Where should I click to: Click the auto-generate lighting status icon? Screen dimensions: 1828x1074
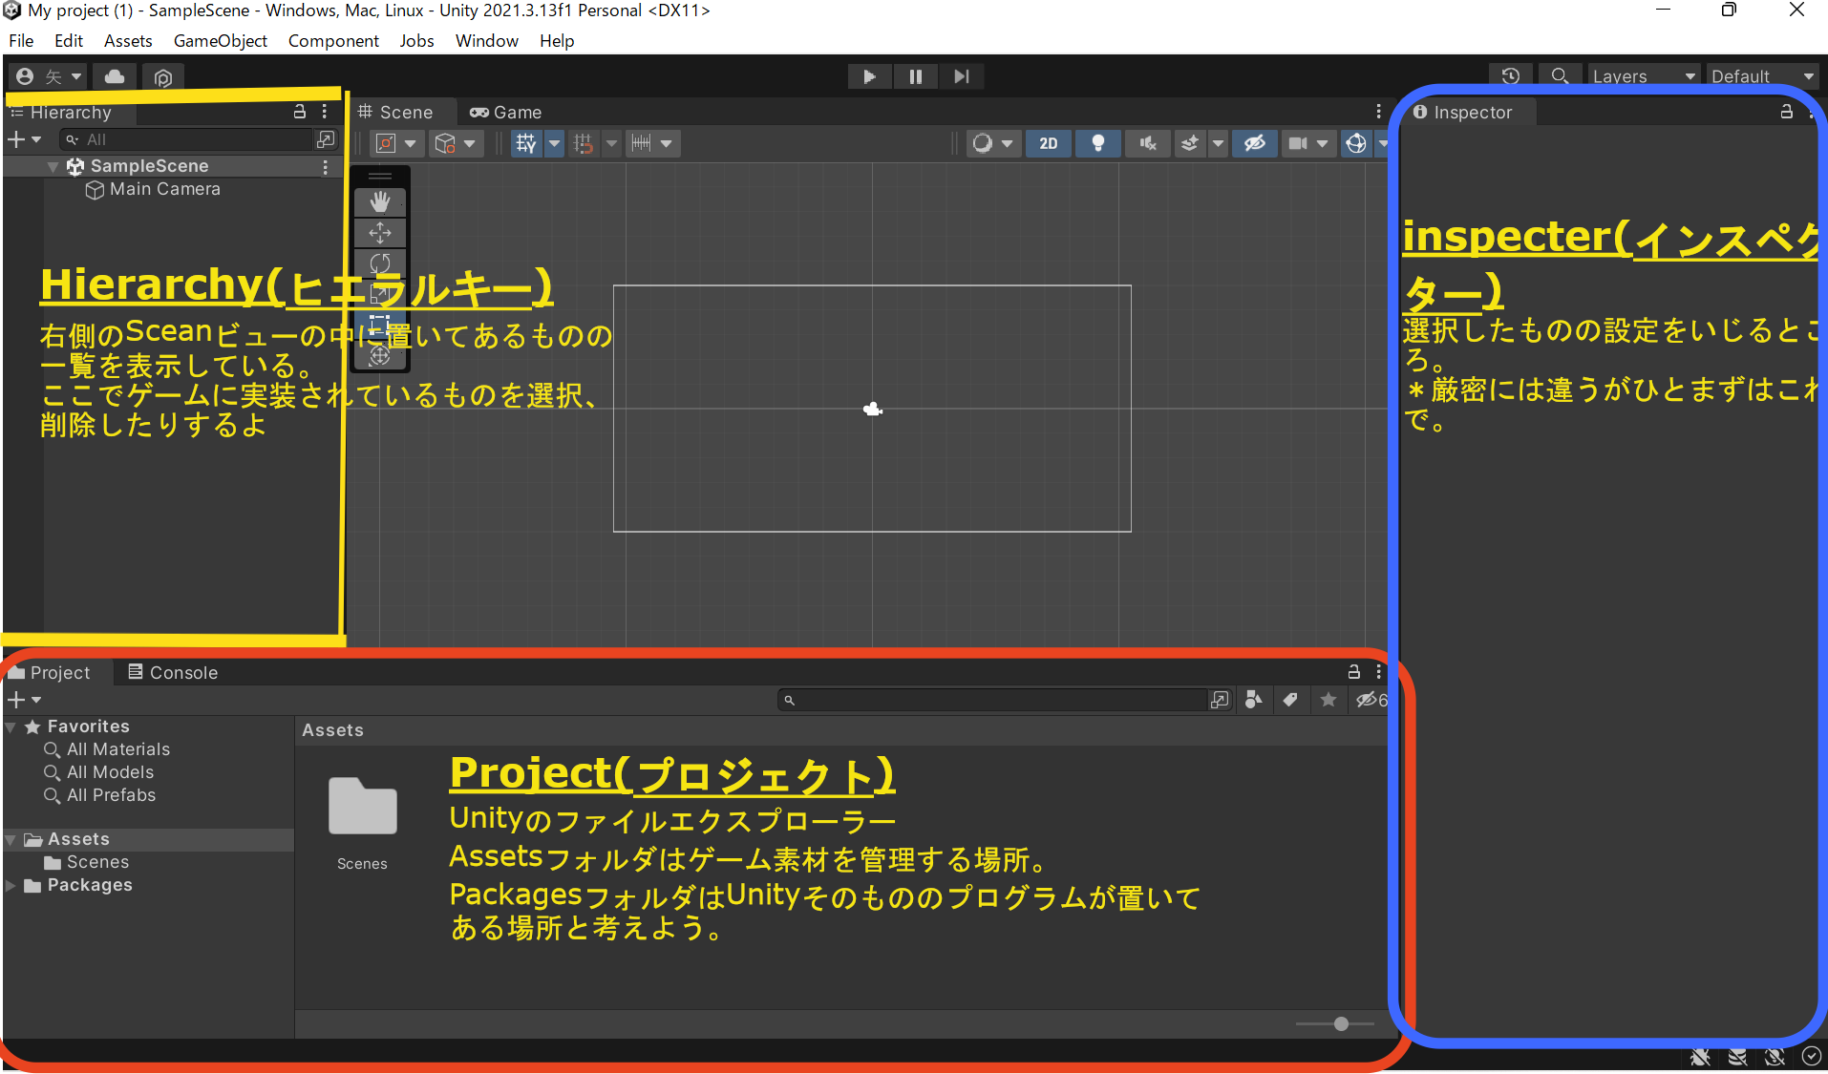[1775, 1057]
